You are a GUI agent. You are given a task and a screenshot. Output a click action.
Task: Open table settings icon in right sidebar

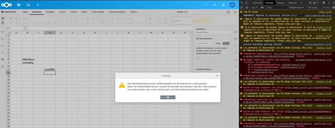tap(236, 39)
